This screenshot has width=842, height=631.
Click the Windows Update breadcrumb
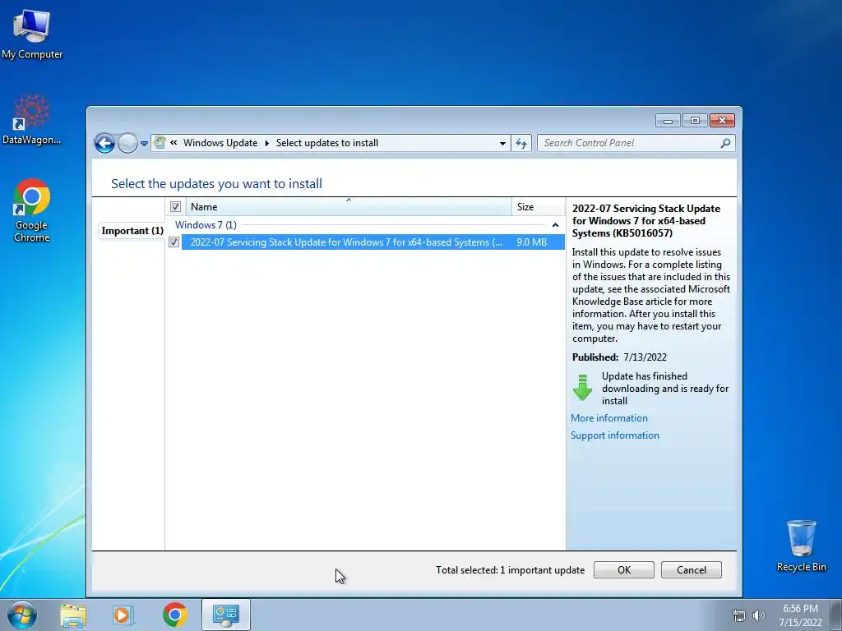point(220,143)
